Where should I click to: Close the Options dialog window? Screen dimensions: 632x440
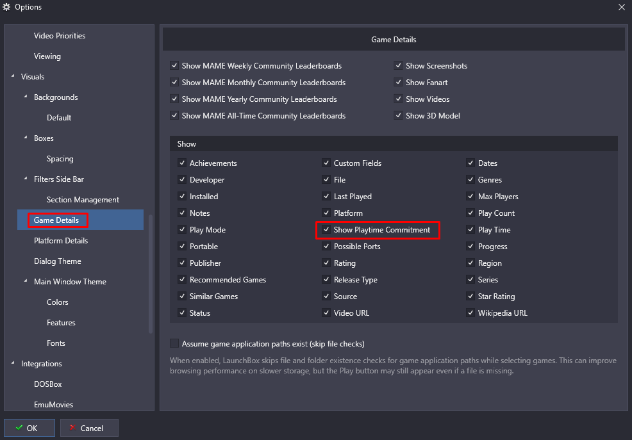pyautogui.click(x=622, y=7)
